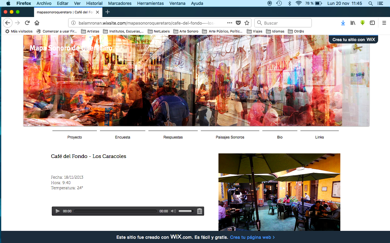Screen dimensions: 390x243
Task: Click the Firefox reload page icon
Action: click(27, 23)
